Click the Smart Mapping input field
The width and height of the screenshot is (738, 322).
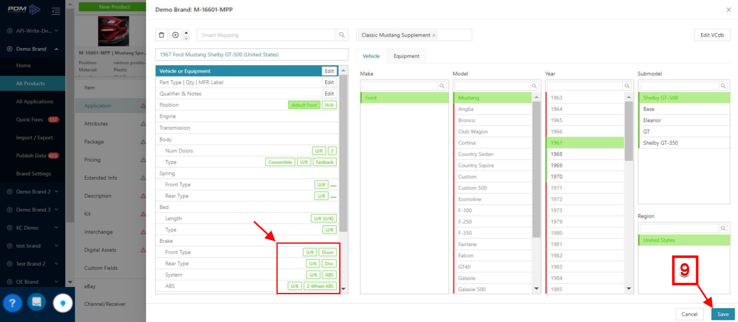pyautogui.click(x=266, y=35)
